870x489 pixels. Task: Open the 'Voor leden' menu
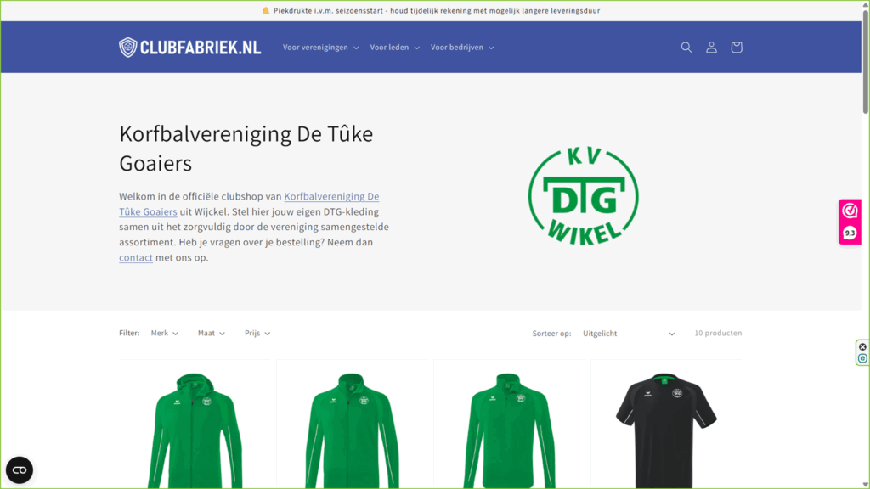[394, 48]
